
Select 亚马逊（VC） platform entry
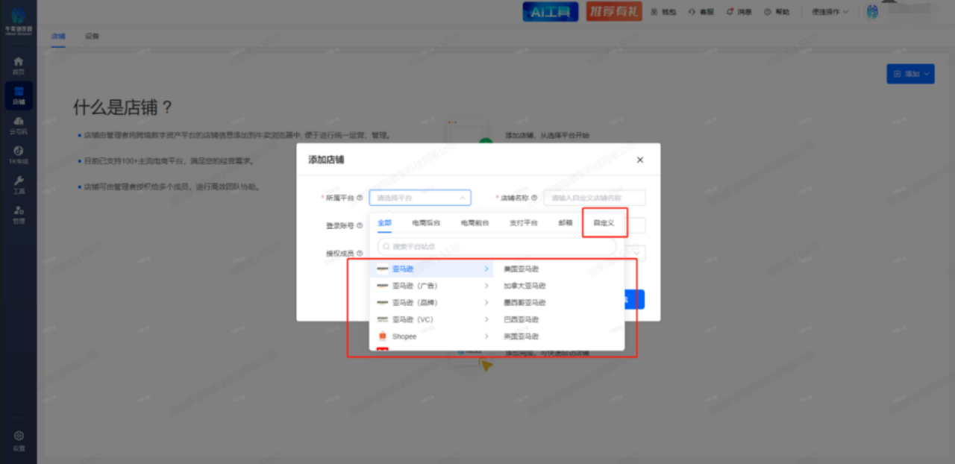pyautogui.click(x=432, y=319)
